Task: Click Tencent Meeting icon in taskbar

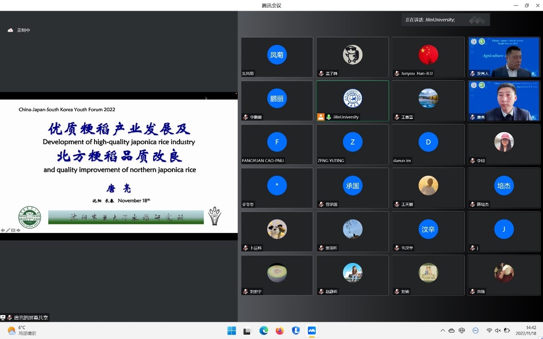Action: pos(312,330)
